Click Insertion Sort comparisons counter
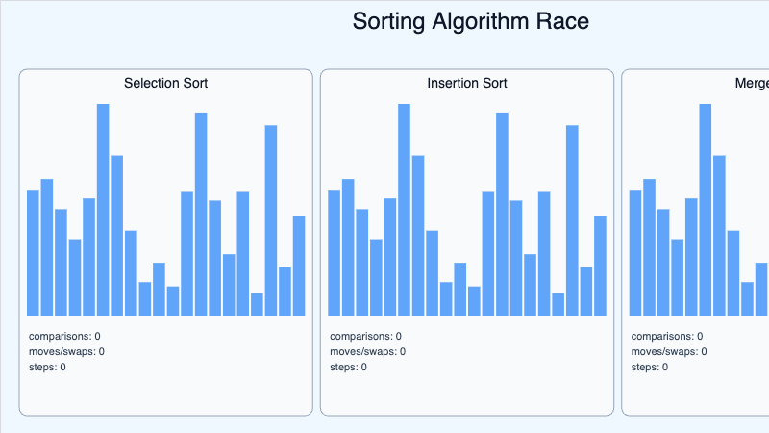The width and height of the screenshot is (769, 433). (366, 337)
